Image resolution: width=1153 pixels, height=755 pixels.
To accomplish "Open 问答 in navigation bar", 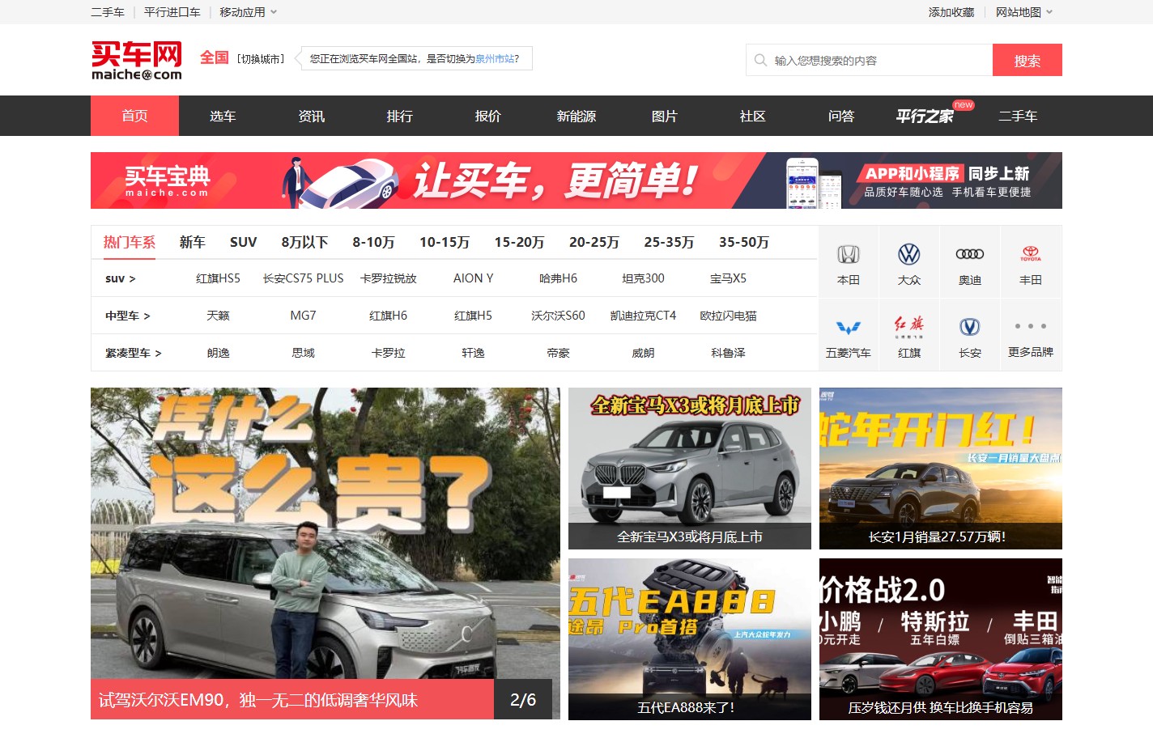I will point(840,116).
